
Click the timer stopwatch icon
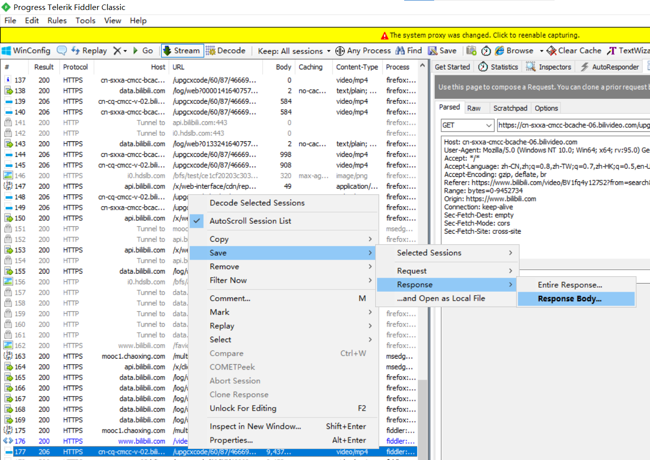point(486,50)
